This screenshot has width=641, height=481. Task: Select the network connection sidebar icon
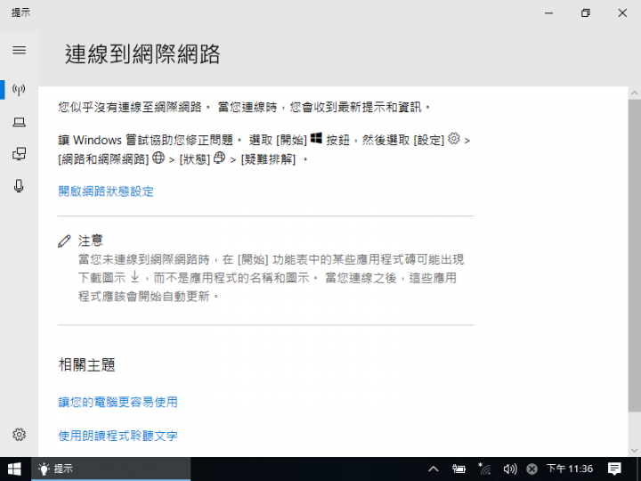pyautogui.click(x=19, y=89)
